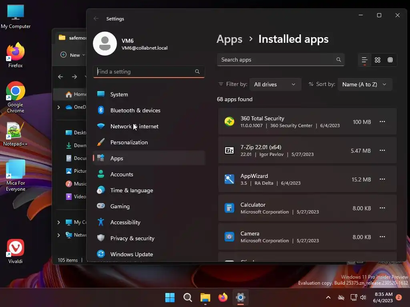Open more options for Camera app

(x=382, y=237)
